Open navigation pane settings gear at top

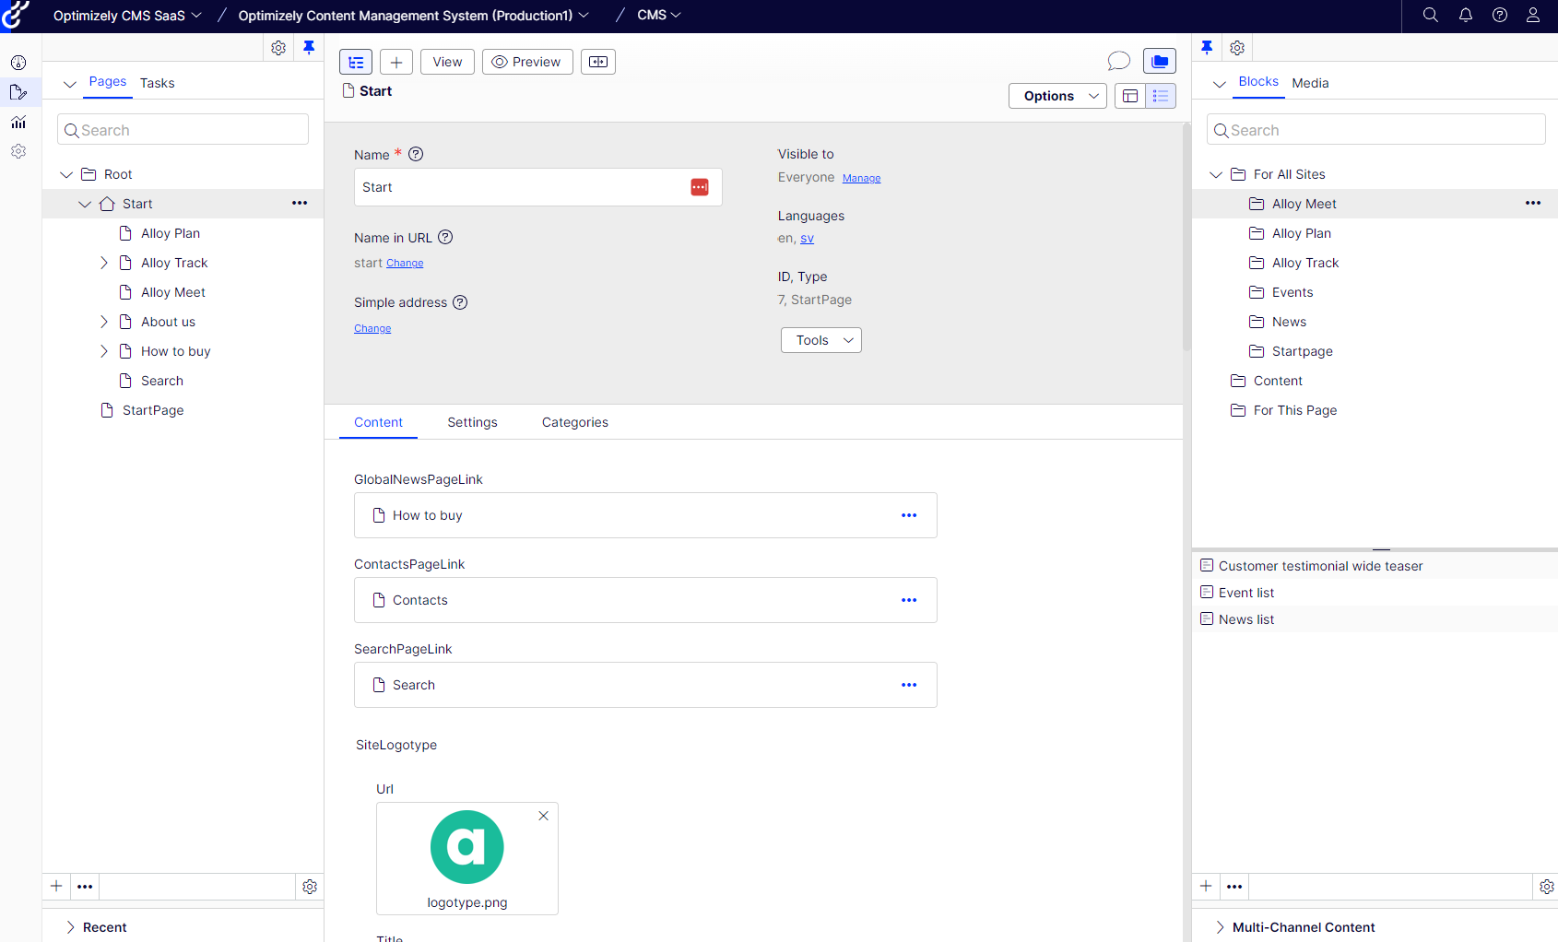pyautogui.click(x=278, y=48)
